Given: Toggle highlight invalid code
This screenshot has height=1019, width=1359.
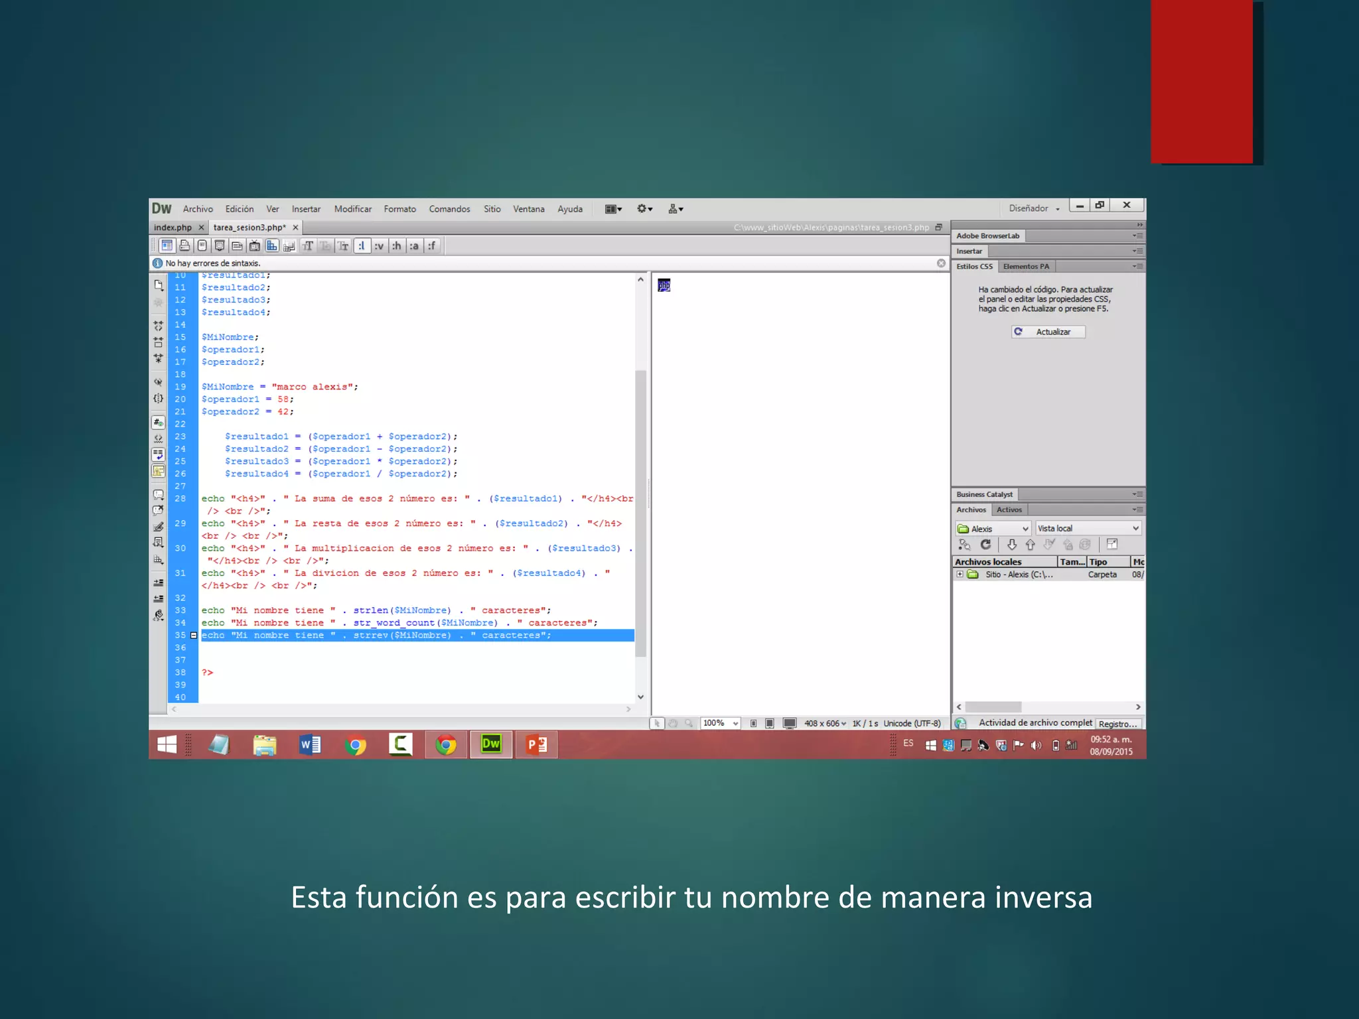Looking at the screenshot, I should point(159,439).
